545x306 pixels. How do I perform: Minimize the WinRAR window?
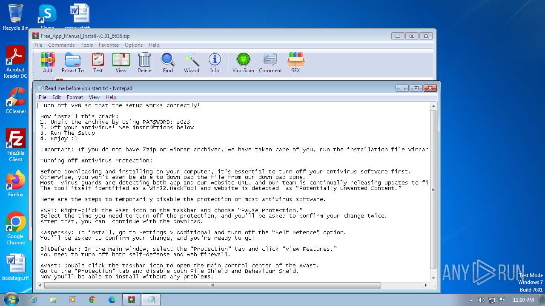point(398,36)
